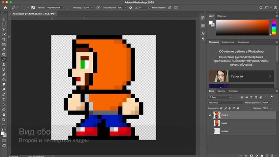Switch to the Channels tab
The width and height of the screenshot is (279, 157).
point(221,91)
